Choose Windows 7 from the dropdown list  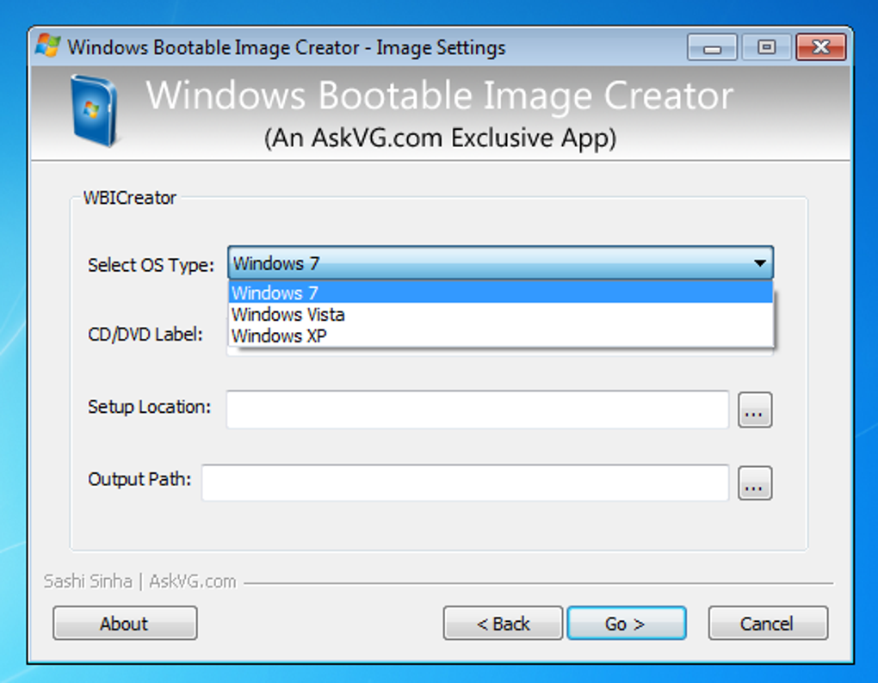click(501, 292)
